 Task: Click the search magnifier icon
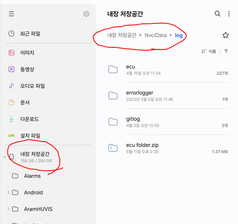pyautogui.click(x=217, y=13)
